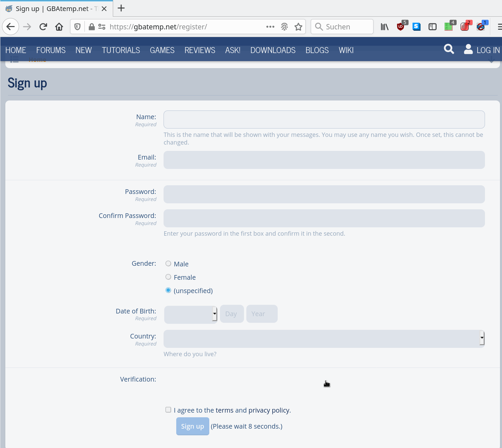Screen dimensions: 502x448
Task: Open the Library bookshelf icon
Action: point(385,27)
